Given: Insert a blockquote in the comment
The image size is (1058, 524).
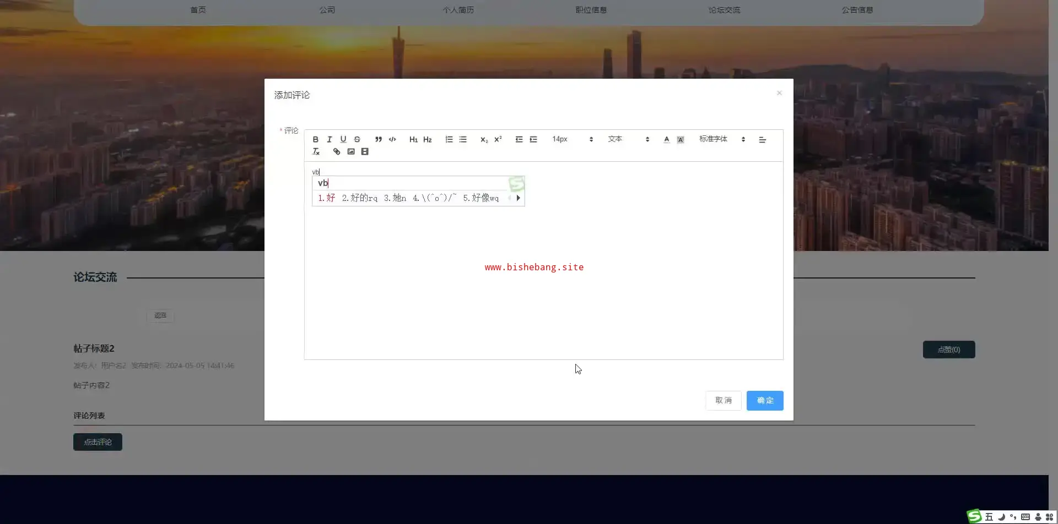Looking at the screenshot, I should (x=378, y=139).
